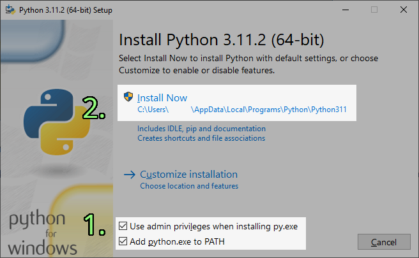Open Customize installation option
The image size is (419, 258).
pos(188,175)
